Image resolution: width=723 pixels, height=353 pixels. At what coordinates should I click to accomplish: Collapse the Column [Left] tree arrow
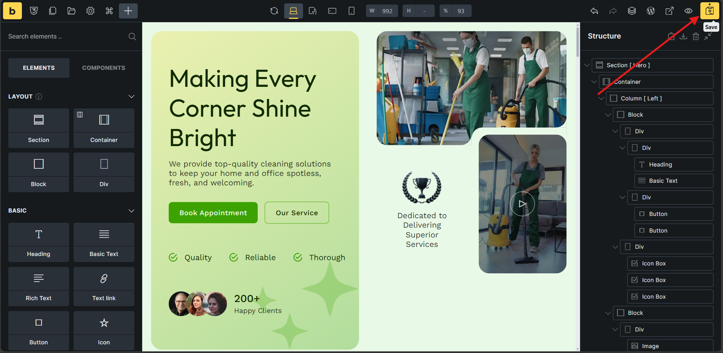[x=601, y=99]
